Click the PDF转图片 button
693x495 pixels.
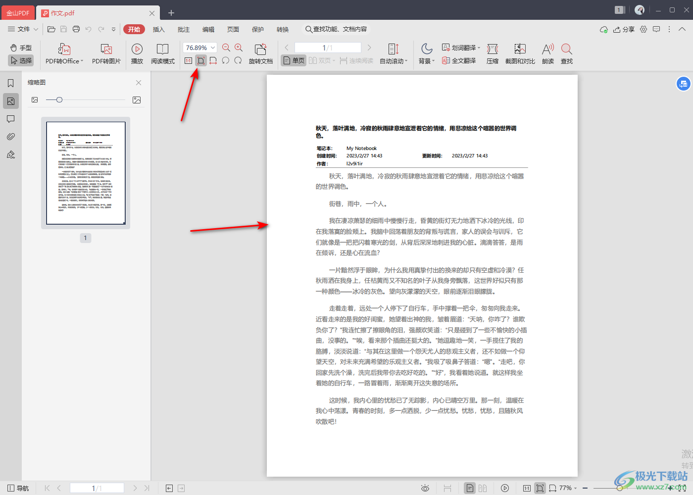(106, 54)
